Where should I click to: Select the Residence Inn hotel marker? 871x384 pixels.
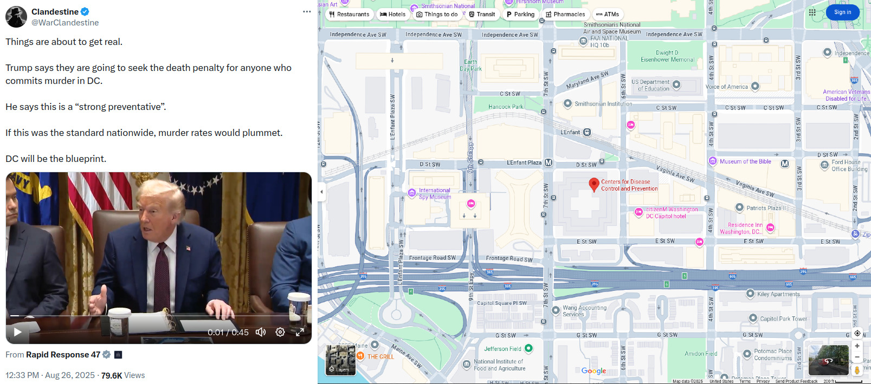[770, 228]
